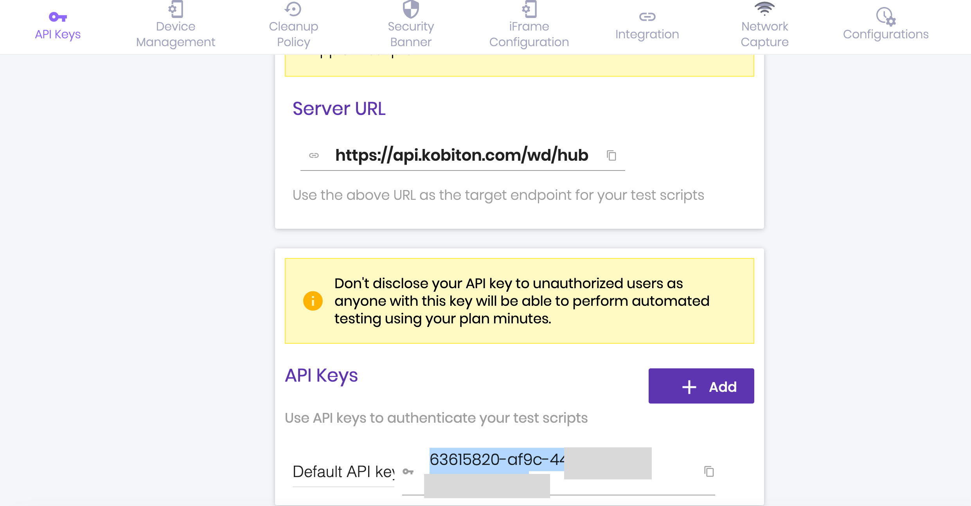
Task: Click the Cleanup Policy restore icon
Action: tap(293, 9)
